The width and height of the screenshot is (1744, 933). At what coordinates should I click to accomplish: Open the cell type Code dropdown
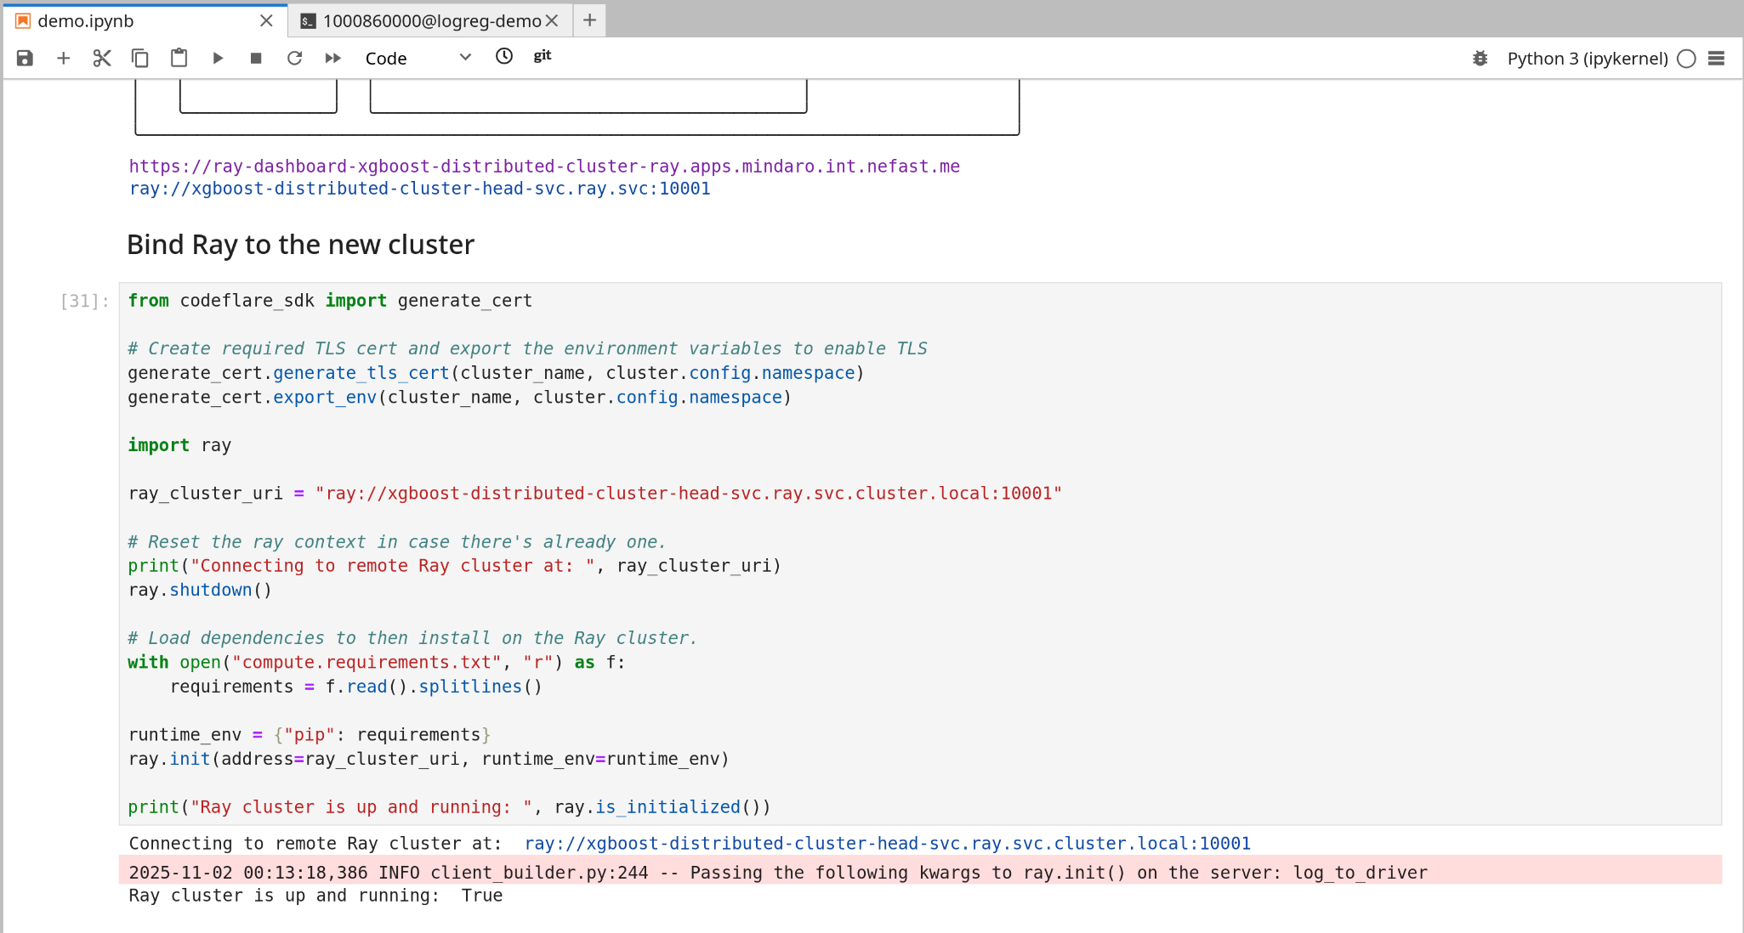coord(418,58)
